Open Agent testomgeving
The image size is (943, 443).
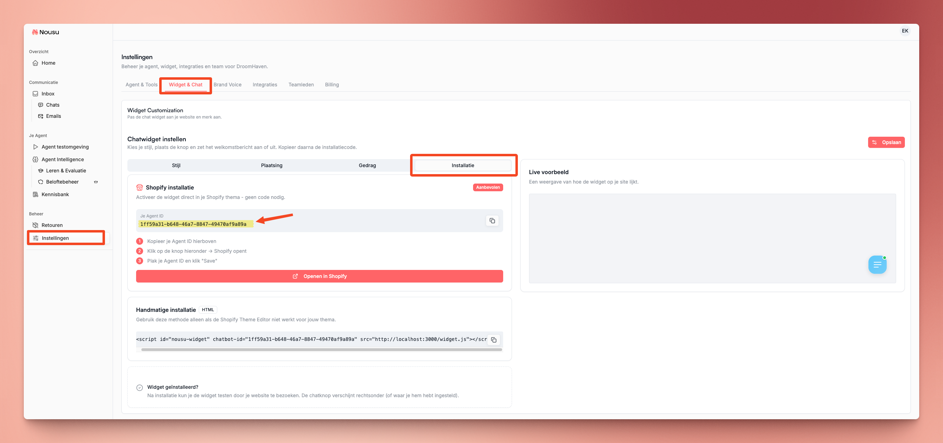point(65,147)
